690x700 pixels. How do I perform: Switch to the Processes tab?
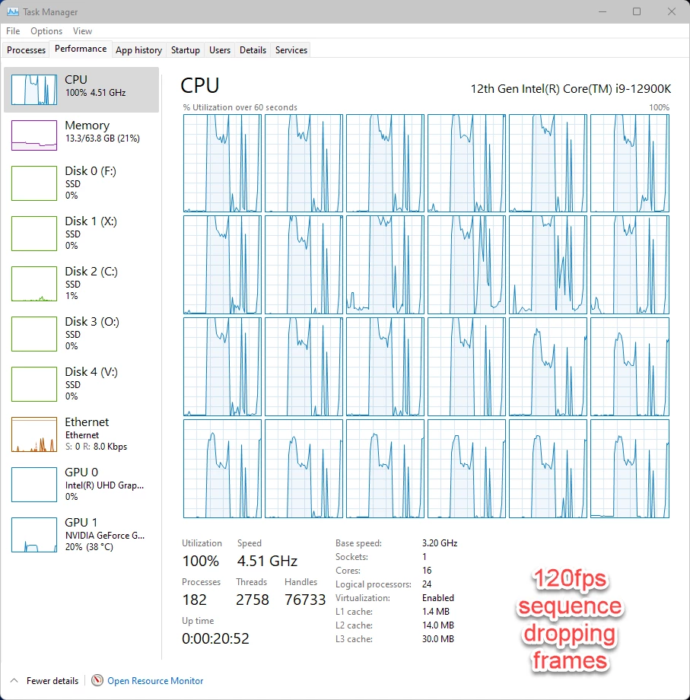tap(27, 50)
